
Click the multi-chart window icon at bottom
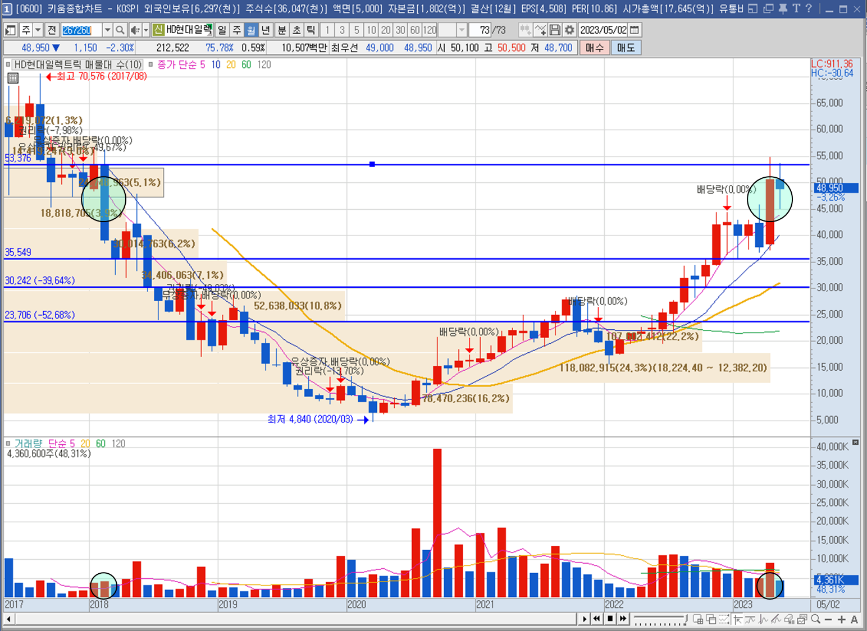(698, 619)
